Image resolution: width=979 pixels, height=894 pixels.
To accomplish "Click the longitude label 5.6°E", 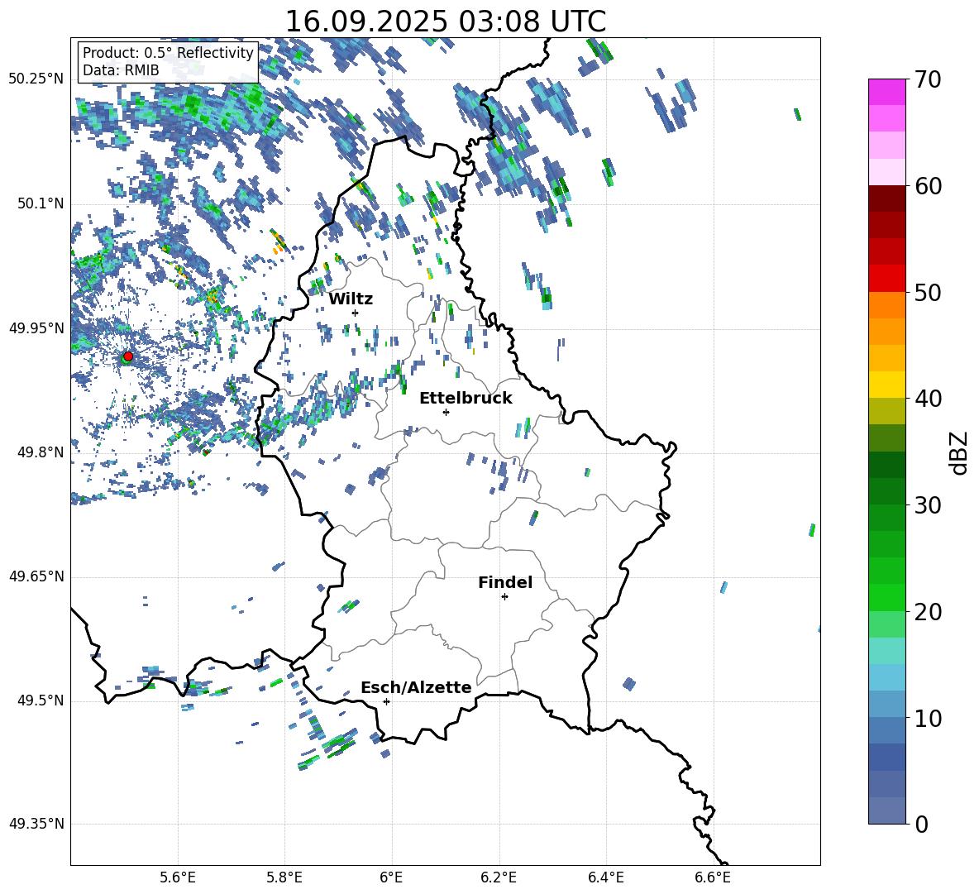I will click(x=178, y=877).
